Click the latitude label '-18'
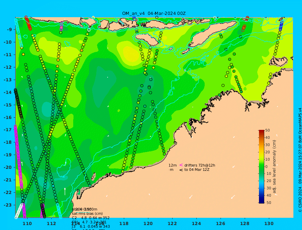The image size is (302, 230). pyautogui.click(x=8, y=142)
